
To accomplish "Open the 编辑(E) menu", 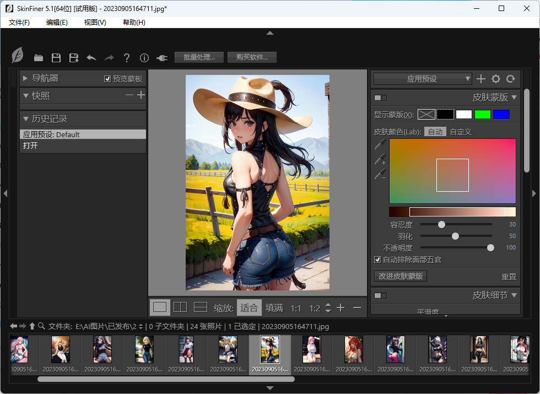I will click(57, 23).
